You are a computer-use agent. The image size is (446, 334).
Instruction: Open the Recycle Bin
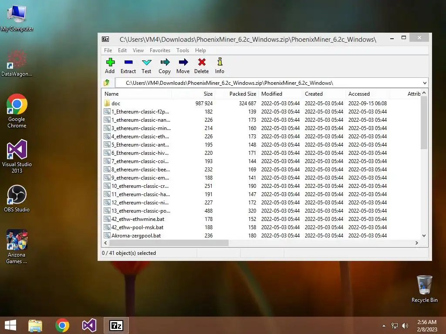(424, 289)
